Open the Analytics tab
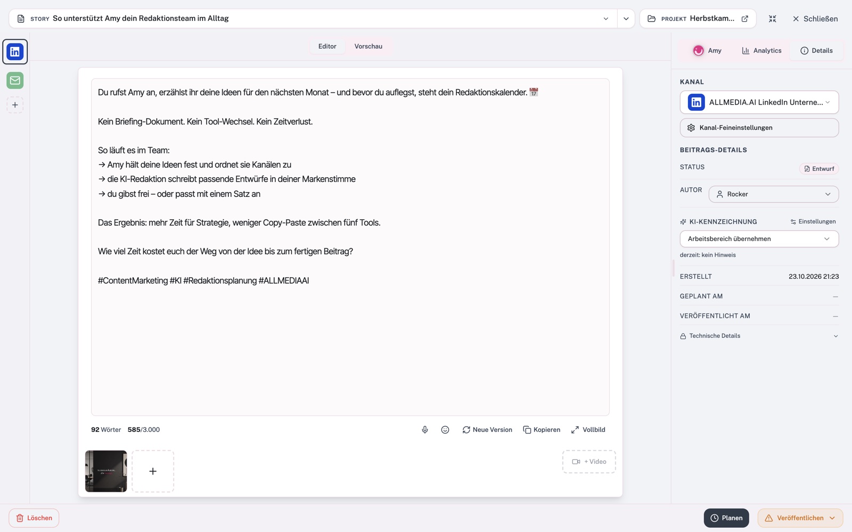This screenshot has height=532, width=852. (761, 51)
